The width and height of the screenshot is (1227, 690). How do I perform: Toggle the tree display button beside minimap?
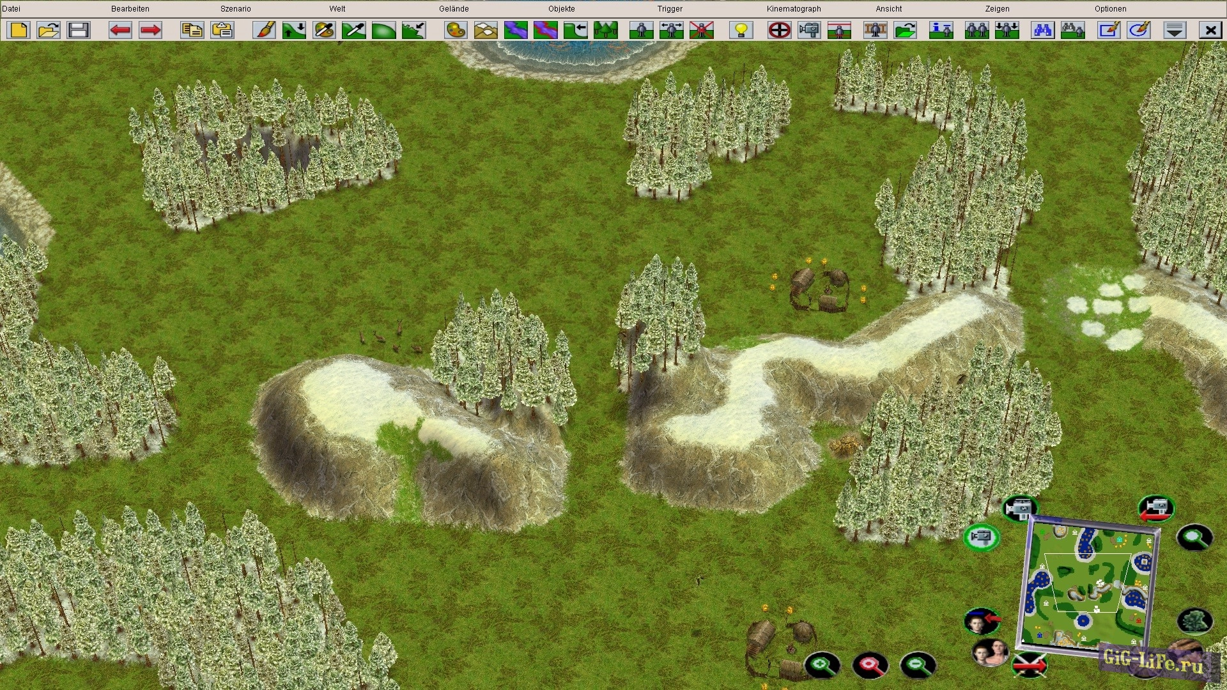click(x=1194, y=620)
